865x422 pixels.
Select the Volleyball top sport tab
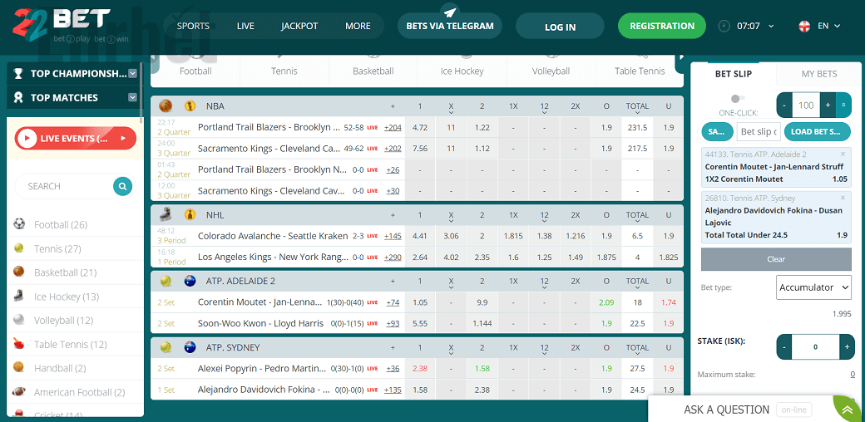tap(551, 71)
